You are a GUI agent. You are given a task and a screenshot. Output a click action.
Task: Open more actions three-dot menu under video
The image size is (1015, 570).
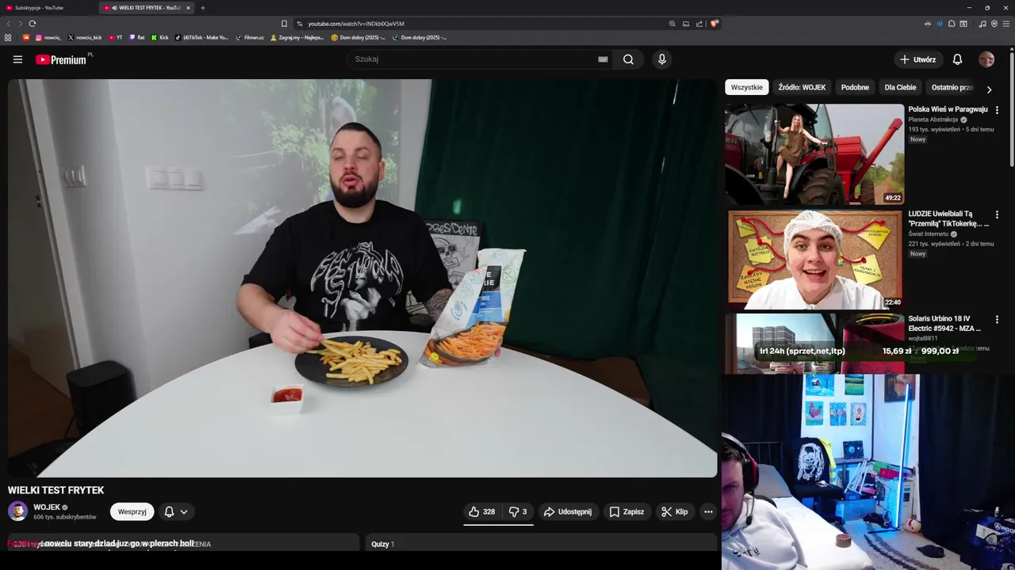[708, 511]
